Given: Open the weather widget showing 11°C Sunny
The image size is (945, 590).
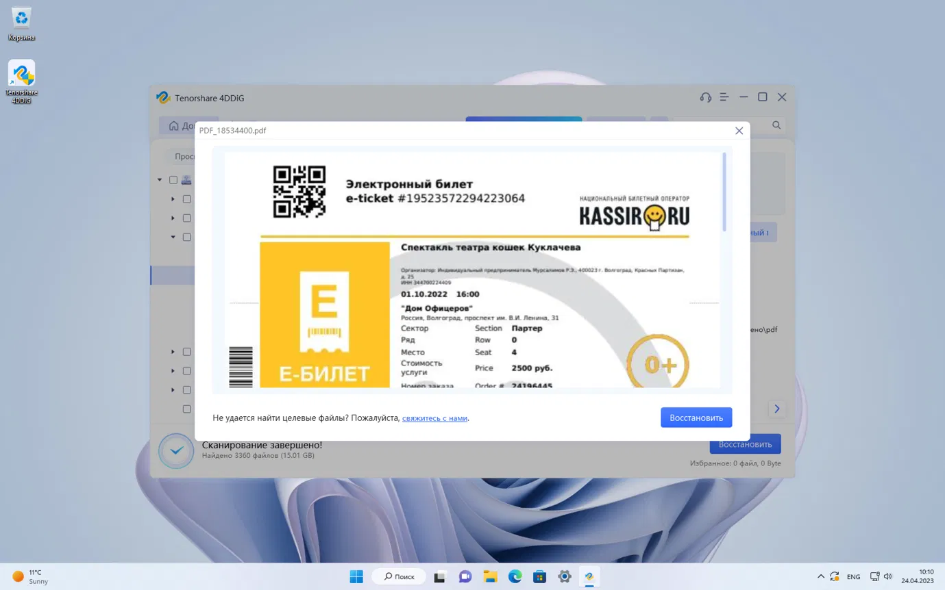Looking at the screenshot, I should [31, 576].
